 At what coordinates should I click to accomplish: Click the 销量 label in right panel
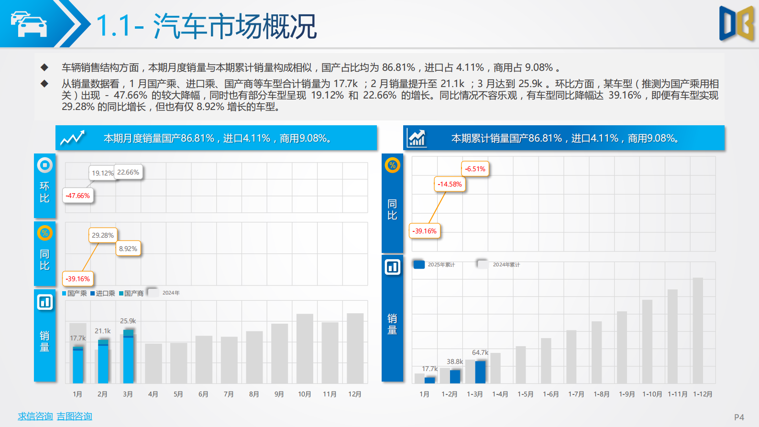(x=392, y=324)
